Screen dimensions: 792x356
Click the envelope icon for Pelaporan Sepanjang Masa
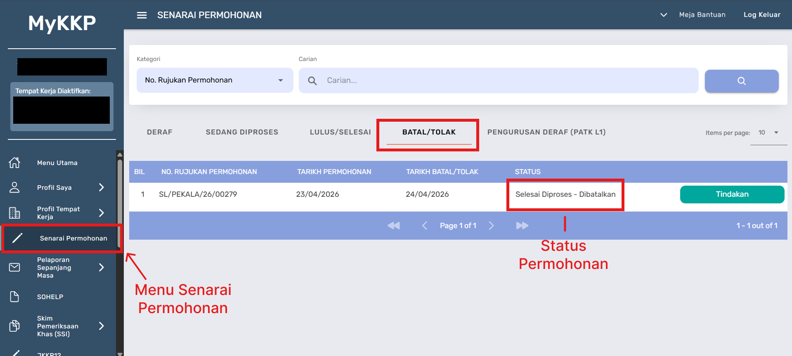pyautogui.click(x=14, y=267)
